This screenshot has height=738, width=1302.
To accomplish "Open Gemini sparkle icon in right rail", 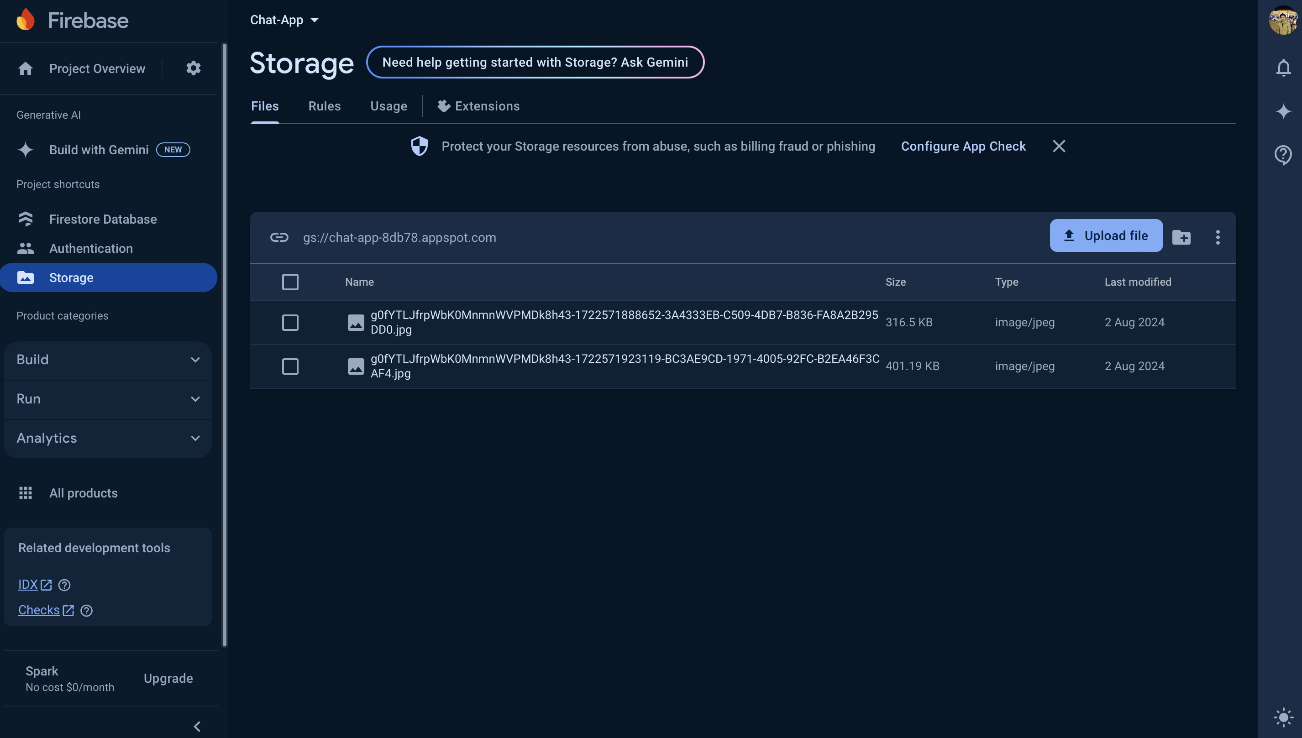I will [x=1283, y=111].
